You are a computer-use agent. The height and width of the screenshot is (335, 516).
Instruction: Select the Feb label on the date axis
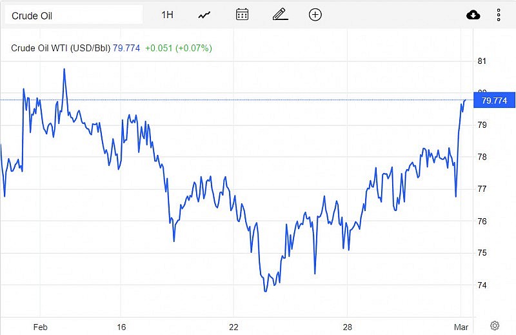[41, 327]
